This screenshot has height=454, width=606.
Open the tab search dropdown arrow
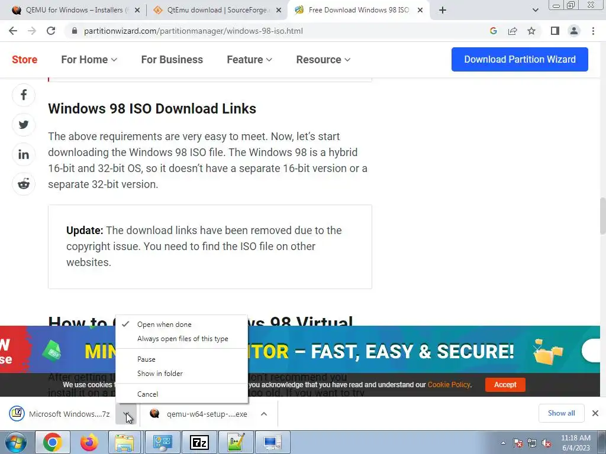(x=535, y=10)
